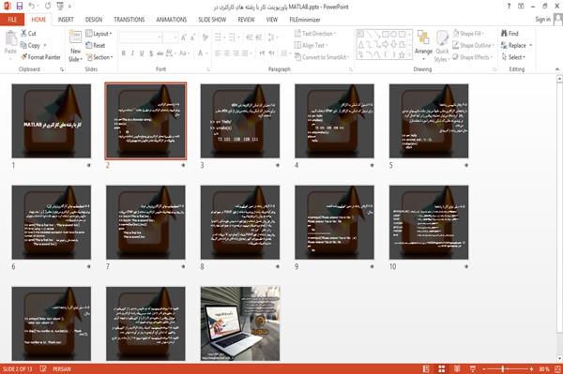Switch to Reading View in status bar
The height and width of the screenshot is (374, 563).
coord(457,368)
